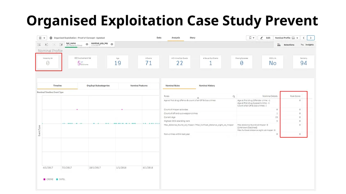Click the OCG Link value No
346x194 pixels.
coord(273,63)
